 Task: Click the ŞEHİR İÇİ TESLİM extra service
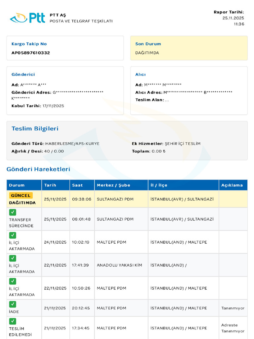183,144
